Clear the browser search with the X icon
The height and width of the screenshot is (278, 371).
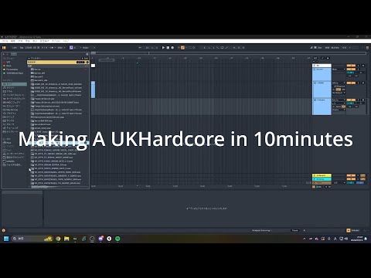tap(87, 62)
